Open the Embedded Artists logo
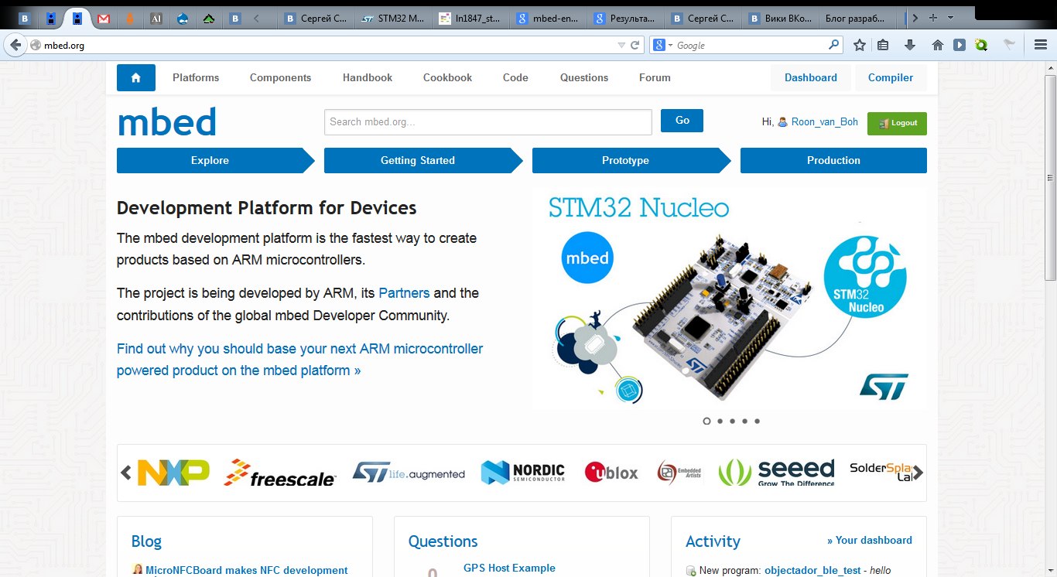Screen dimensions: 1057x577 pyautogui.click(x=679, y=473)
